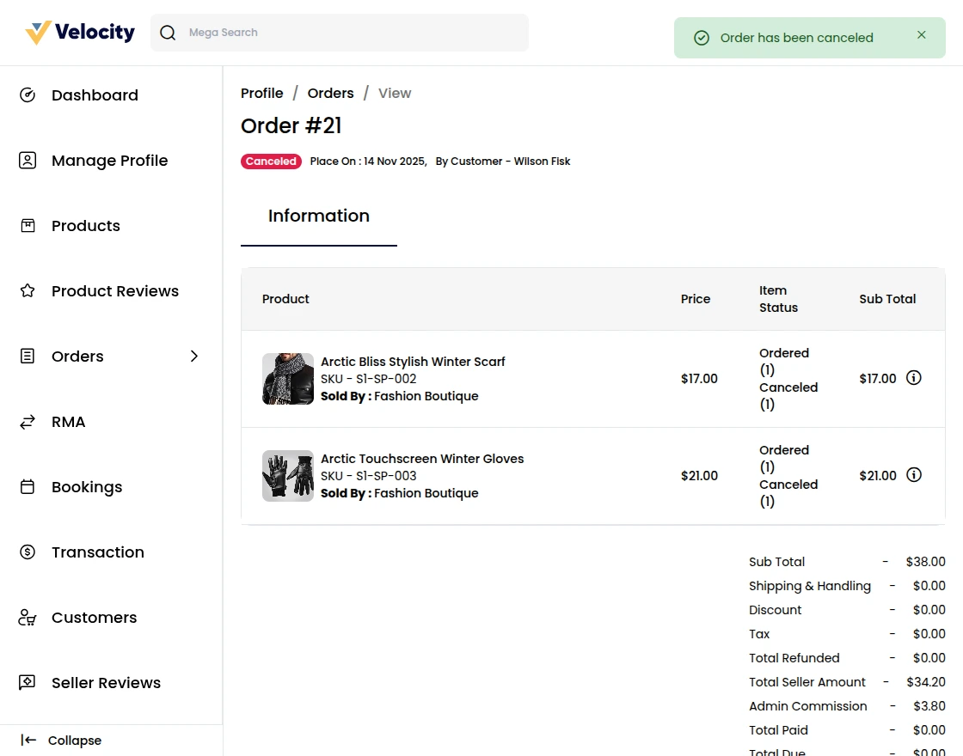Open the Products section icon
This screenshot has height=756, width=963.
(x=28, y=225)
